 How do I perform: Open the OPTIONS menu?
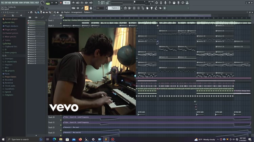coord(26,3)
